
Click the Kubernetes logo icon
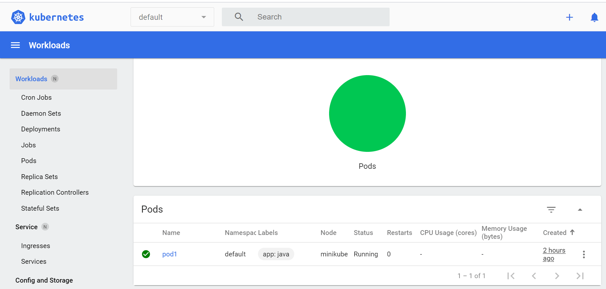coord(18,17)
